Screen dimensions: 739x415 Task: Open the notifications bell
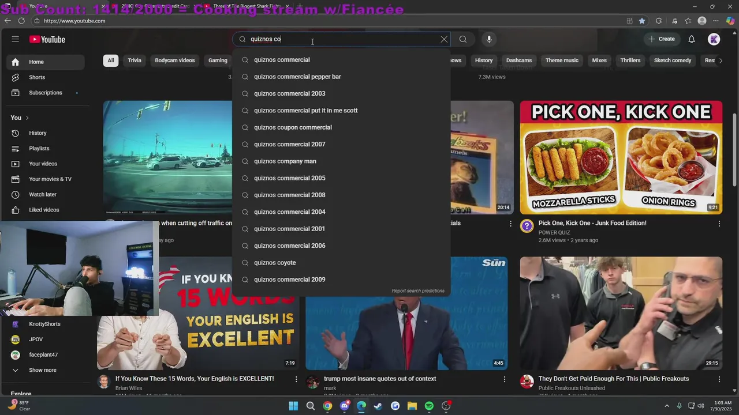click(x=692, y=39)
